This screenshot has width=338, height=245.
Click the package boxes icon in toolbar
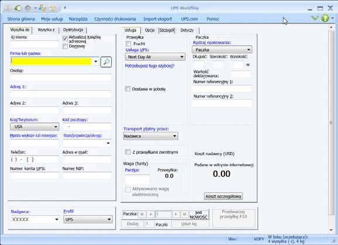(53, 8)
